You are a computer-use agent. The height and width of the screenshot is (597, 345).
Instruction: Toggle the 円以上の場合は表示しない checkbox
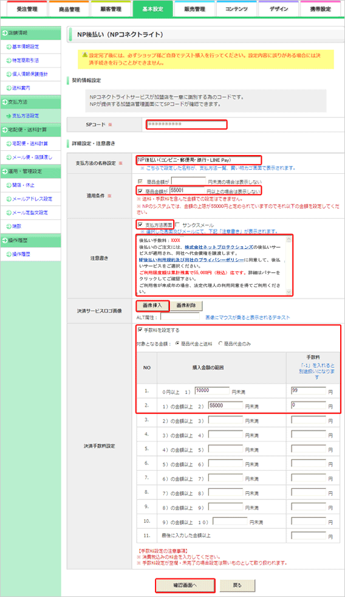tap(140, 191)
